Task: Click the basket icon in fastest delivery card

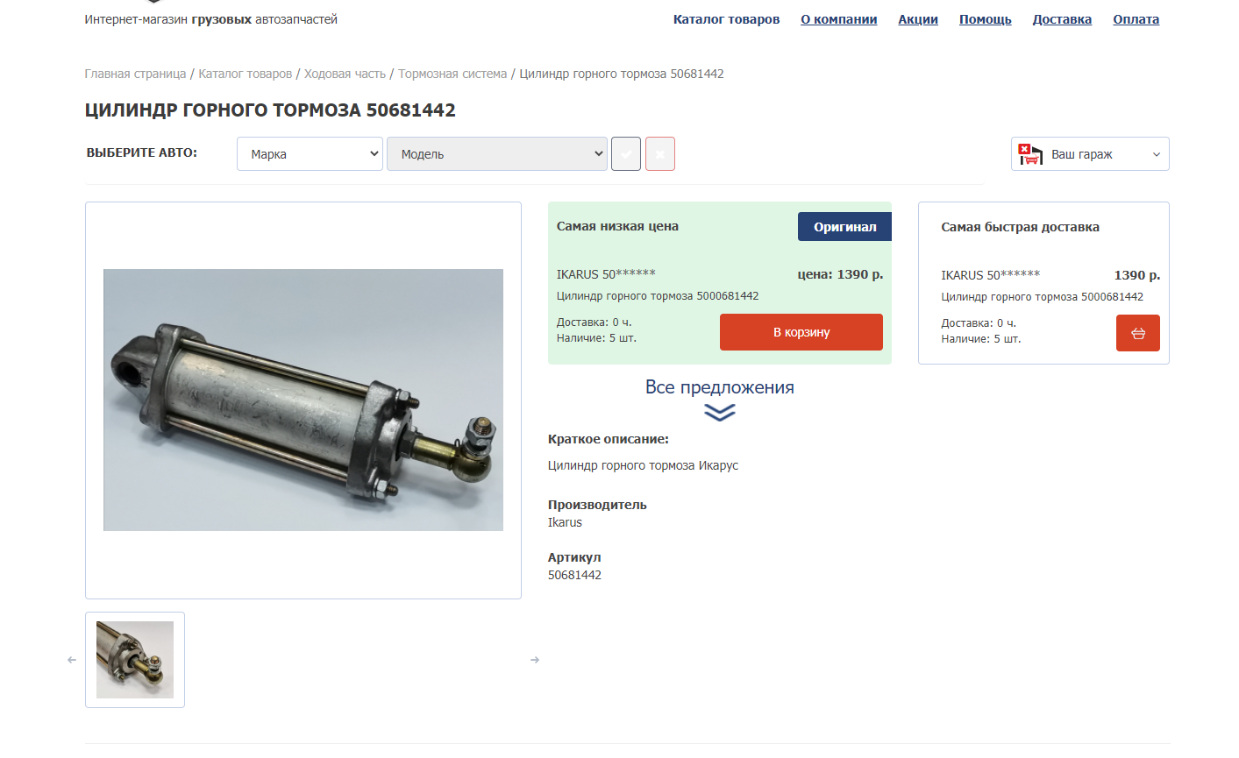Action: pyautogui.click(x=1137, y=333)
